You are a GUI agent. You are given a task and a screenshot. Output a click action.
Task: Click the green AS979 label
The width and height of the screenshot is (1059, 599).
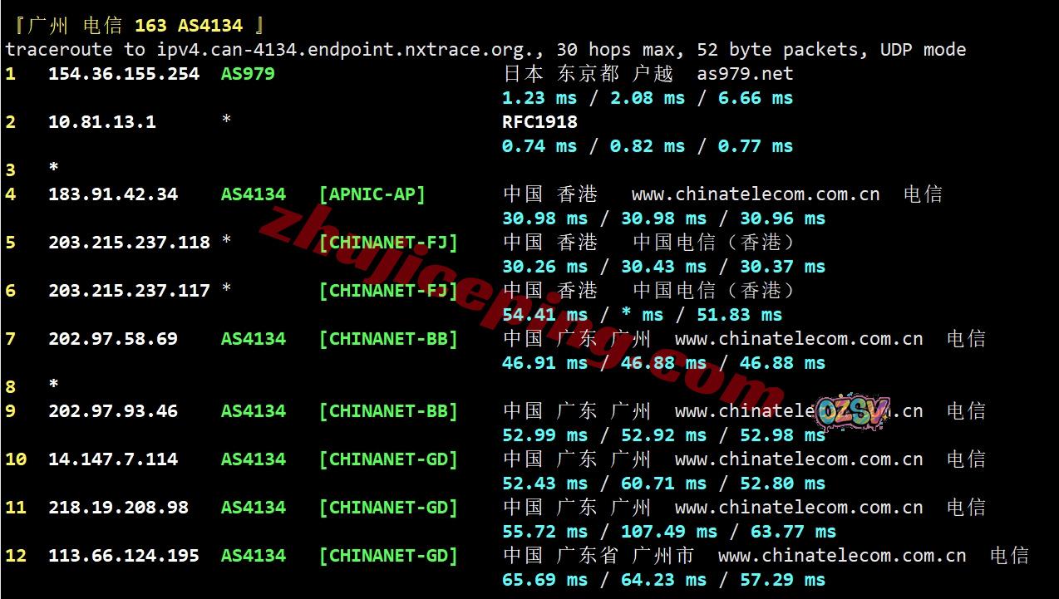coord(248,74)
